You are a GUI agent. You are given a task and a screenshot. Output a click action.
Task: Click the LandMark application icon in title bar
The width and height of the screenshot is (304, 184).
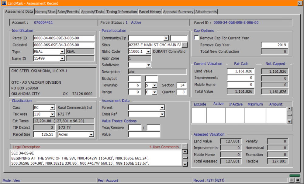[x=4, y=3]
